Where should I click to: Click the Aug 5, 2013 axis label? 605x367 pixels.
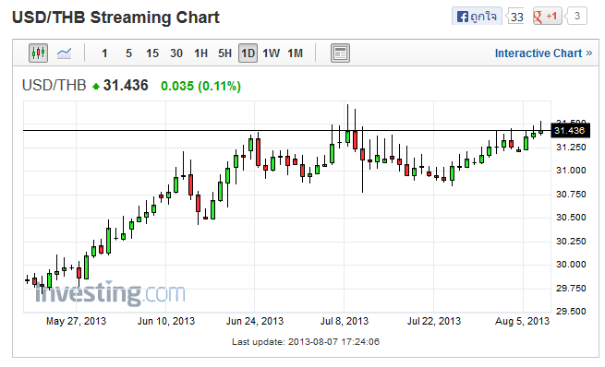[x=522, y=321]
